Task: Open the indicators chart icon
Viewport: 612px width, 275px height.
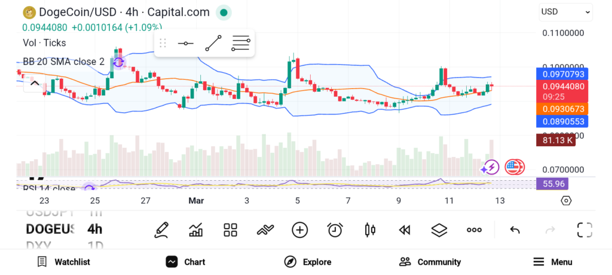Action: coord(195,230)
